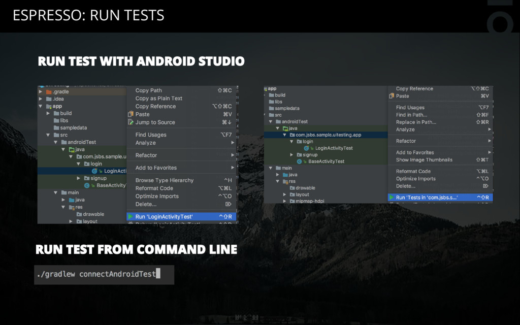This screenshot has height=325, width=520.
Task: Click Run 'Tests in com.jsbs.s...' entry
Action: coord(440,198)
